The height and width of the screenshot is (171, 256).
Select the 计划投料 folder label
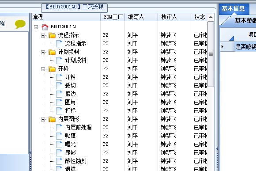click(68, 52)
